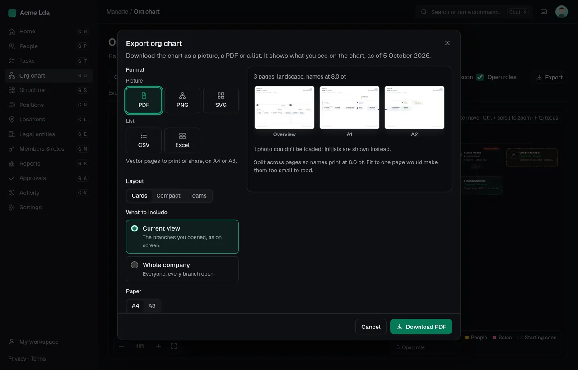
Task: Open Legal entities page
Action: (49, 134)
